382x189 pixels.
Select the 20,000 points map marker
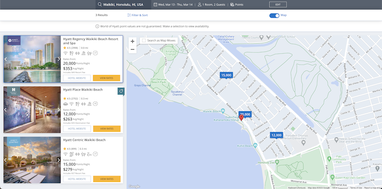coord(245,114)
